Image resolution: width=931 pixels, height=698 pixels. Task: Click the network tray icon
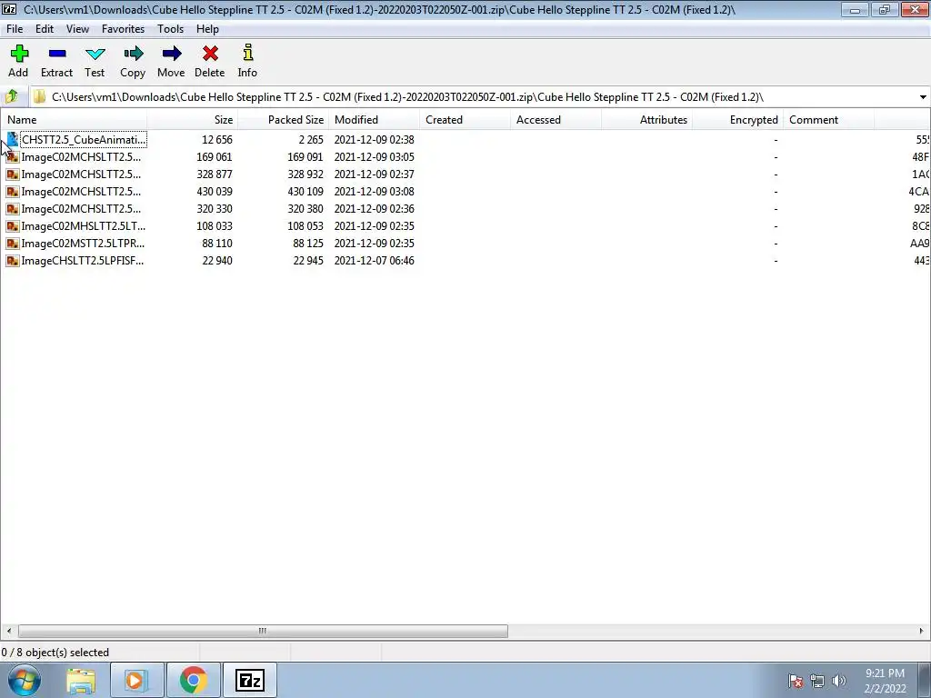(817, 681)
